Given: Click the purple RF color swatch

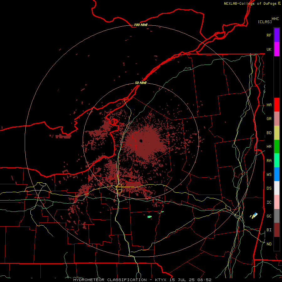Looking at the screenshot, I should pos(277,35).
